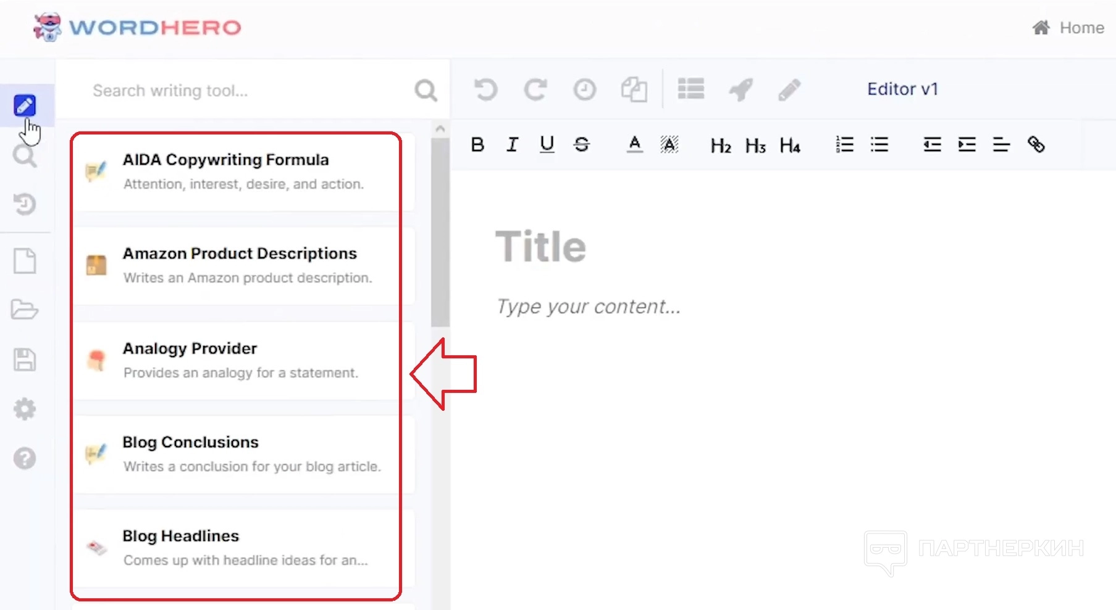This screenshot has width=1116, height=610.
Task: Click the clock icon in editor toolbar
Action: point(584,89)
